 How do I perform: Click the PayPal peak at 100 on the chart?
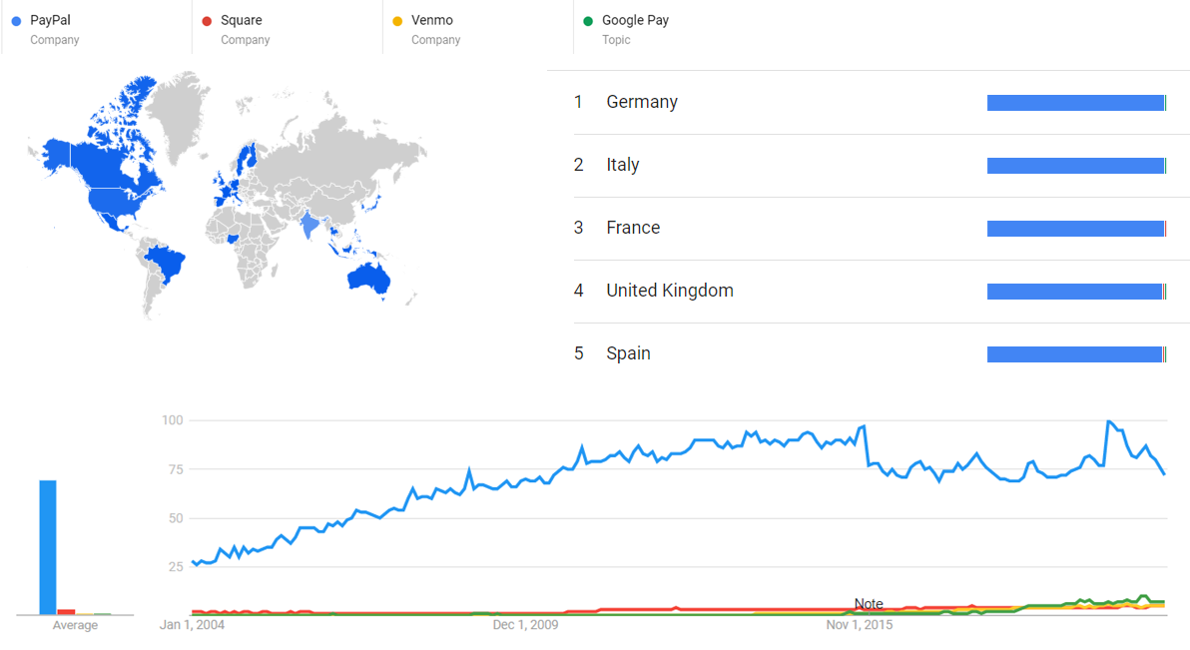[1108, 421]
